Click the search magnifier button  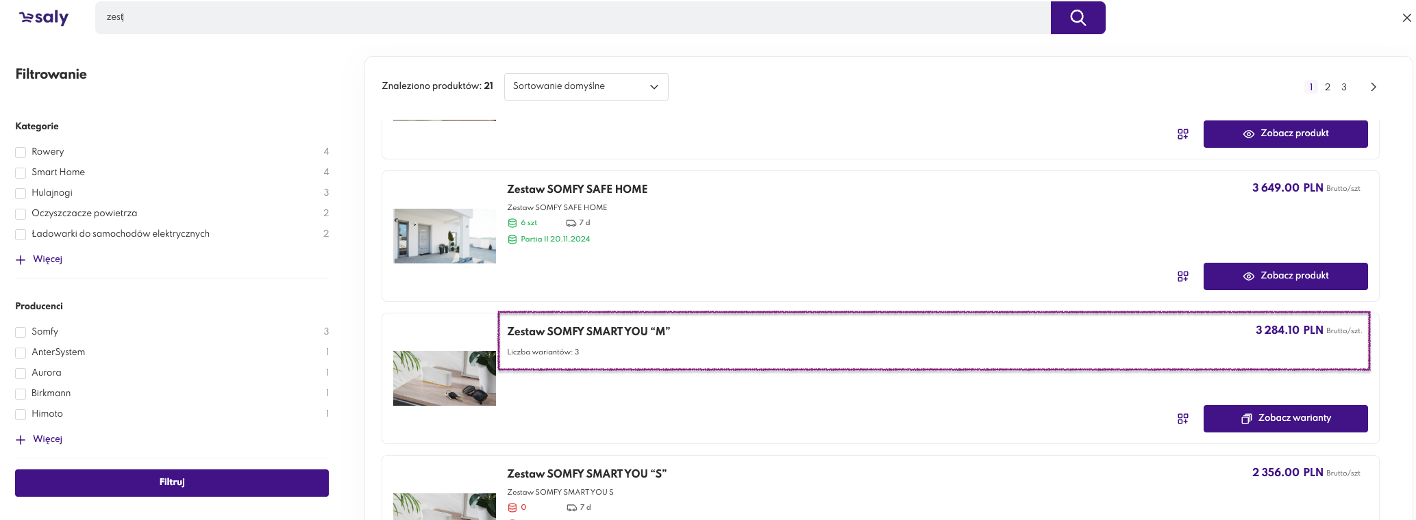click(1078, 18)
